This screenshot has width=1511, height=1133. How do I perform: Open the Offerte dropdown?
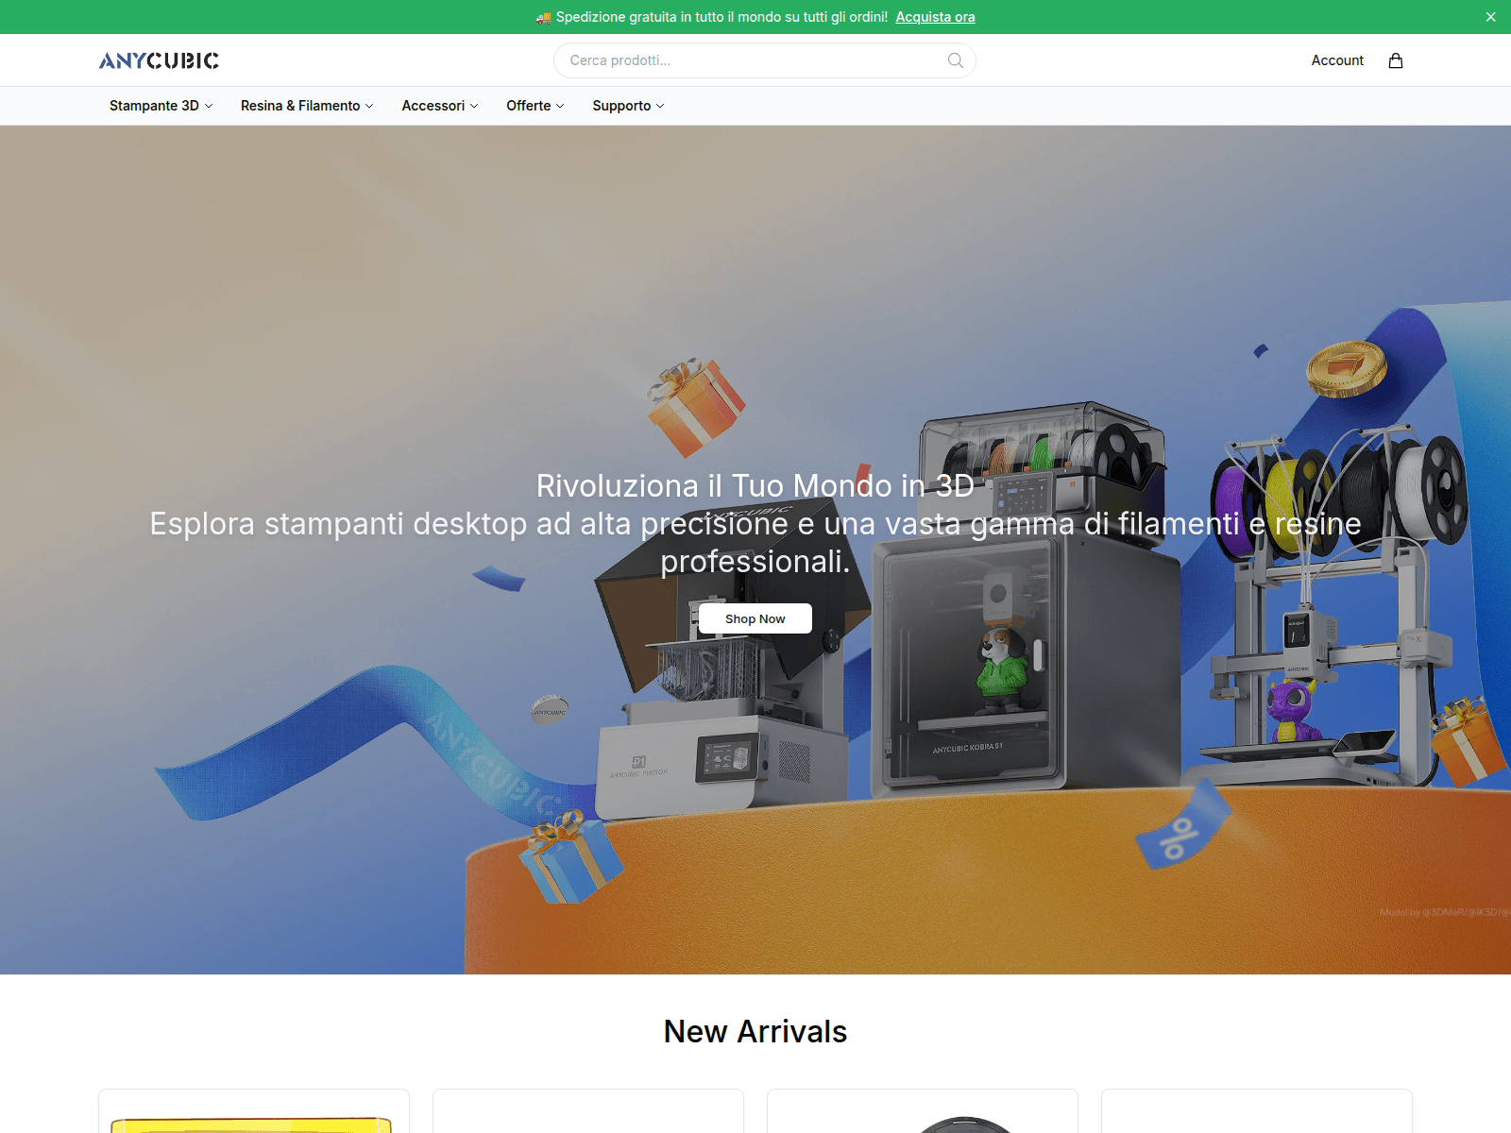click(535, 106)
